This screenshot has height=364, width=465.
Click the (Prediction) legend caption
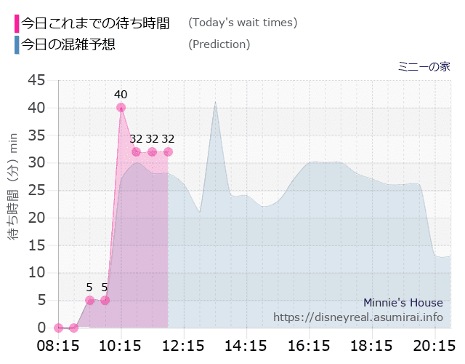point(219,44)
